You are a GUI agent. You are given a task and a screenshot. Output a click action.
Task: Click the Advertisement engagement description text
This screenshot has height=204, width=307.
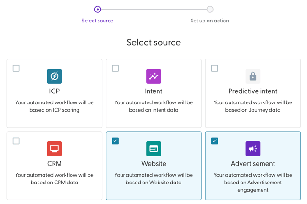(252, 182)
